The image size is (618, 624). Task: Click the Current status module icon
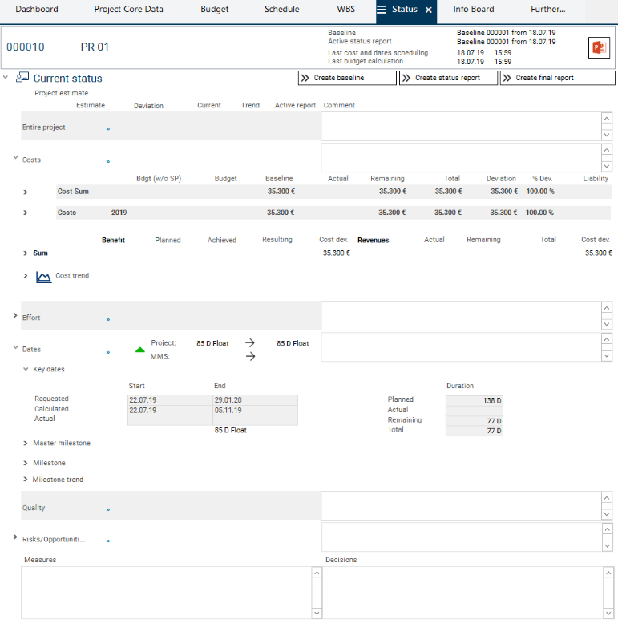[x=22, y=78]
